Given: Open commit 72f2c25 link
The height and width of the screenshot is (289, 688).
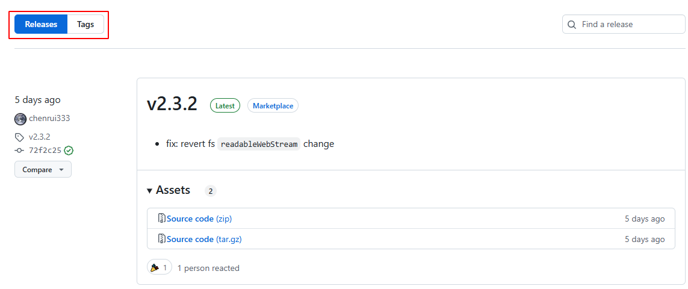Looking at the screenshot, I should (x=45, y=151).
